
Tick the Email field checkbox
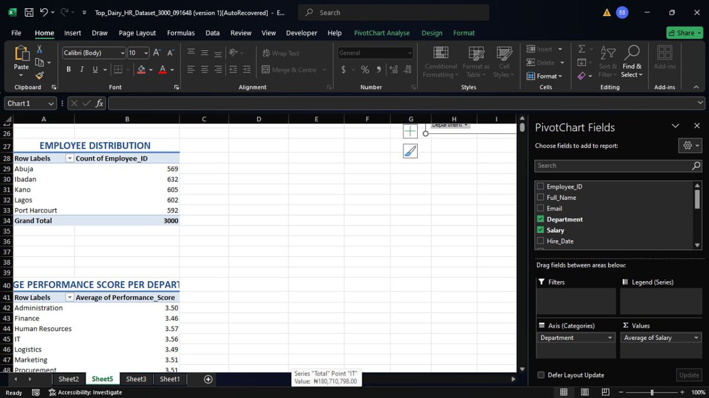(541, 208)
